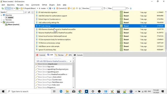Switch to the Console tab
The image size is (167, 94).
coord(78,55)
